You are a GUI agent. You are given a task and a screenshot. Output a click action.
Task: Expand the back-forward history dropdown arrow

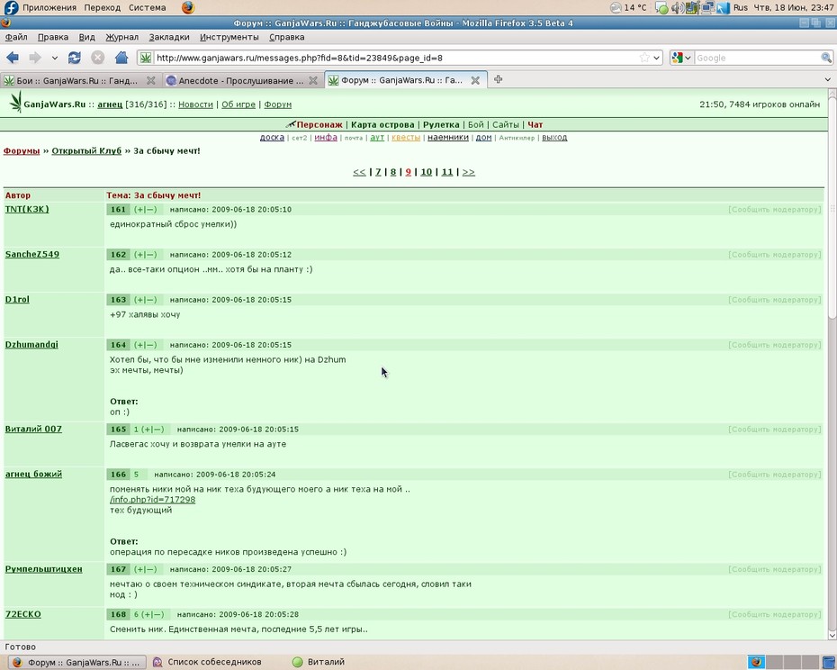tap(54, 58)
